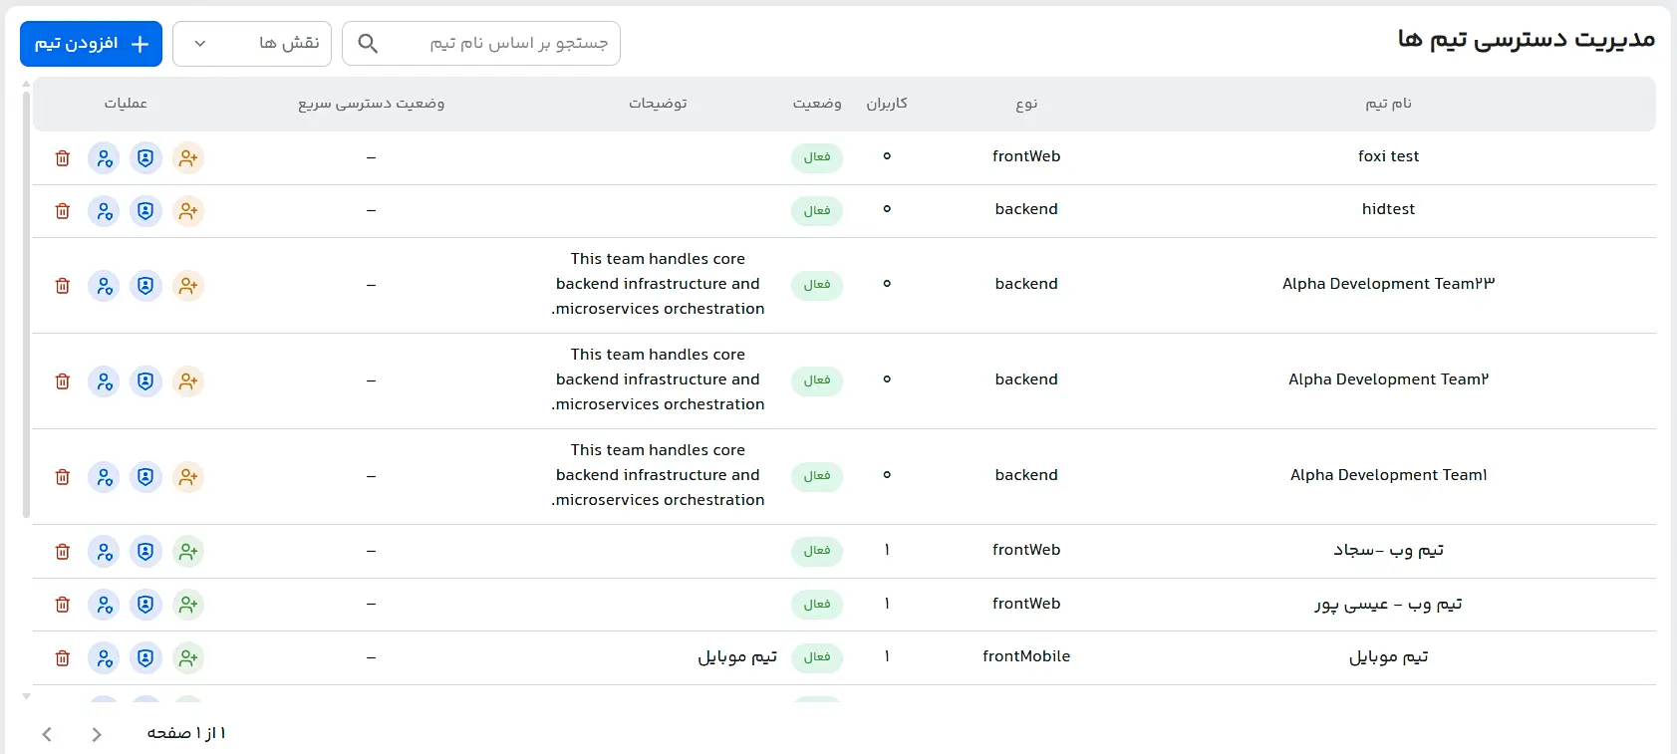View users icon in foxi test row
This screenshot has height=754, width=1677.
[x=104, y=158]
